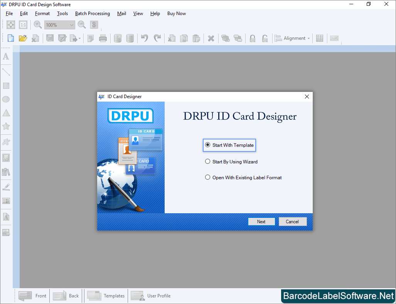Open a saved design using the Open folder icon

pyautogui.click(x=23, y=38)
